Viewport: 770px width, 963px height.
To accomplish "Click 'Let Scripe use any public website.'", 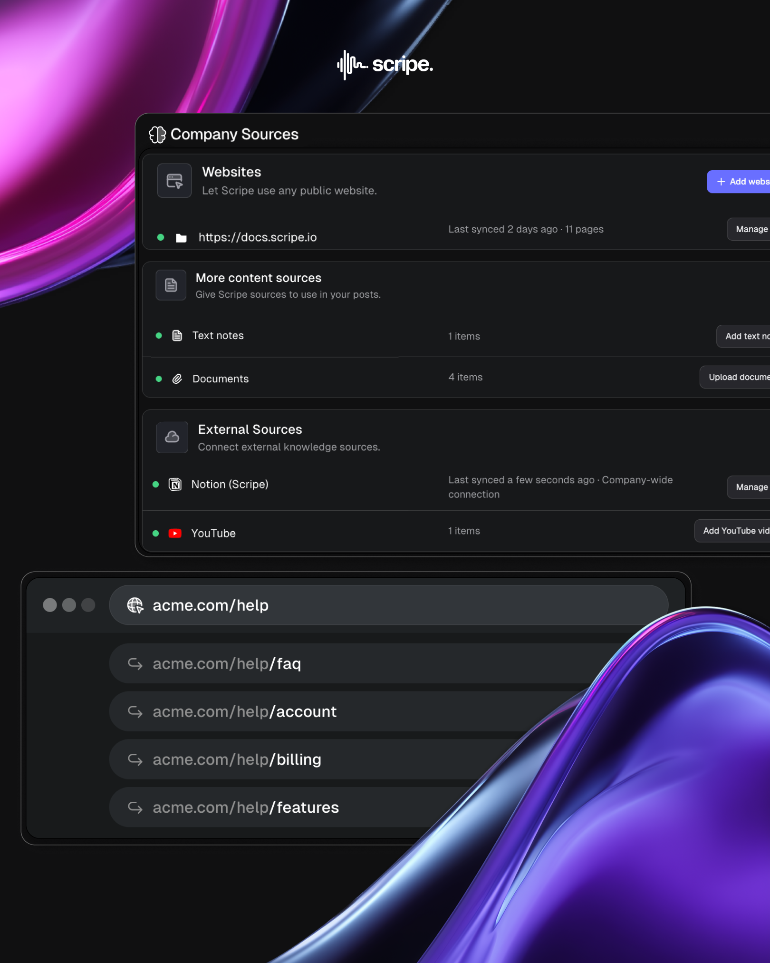I will click(x=289, y=191).
